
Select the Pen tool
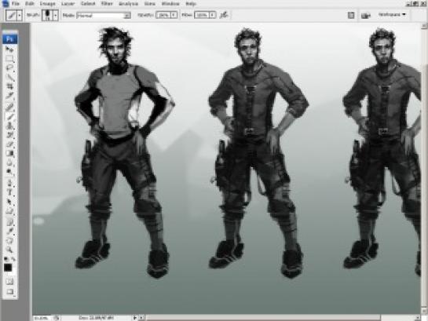(9, 183)
